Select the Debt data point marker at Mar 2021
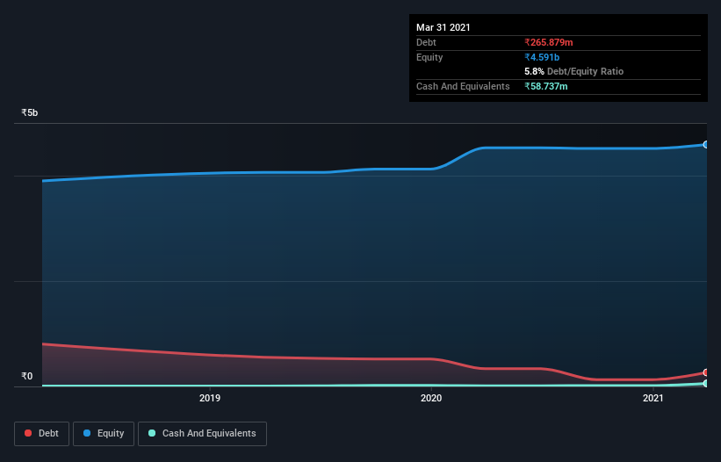The image size is (721, 462). coord(706,372)
